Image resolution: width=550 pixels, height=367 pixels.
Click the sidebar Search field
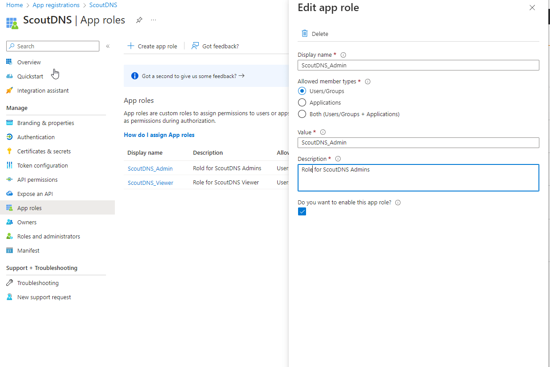click(53, 46)
